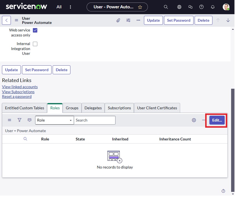Favorite this page with the star icon

[x=140, y=7]
